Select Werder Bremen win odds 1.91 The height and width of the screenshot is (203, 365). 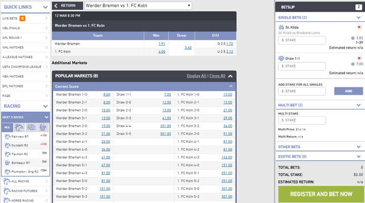tap(162, 44)
